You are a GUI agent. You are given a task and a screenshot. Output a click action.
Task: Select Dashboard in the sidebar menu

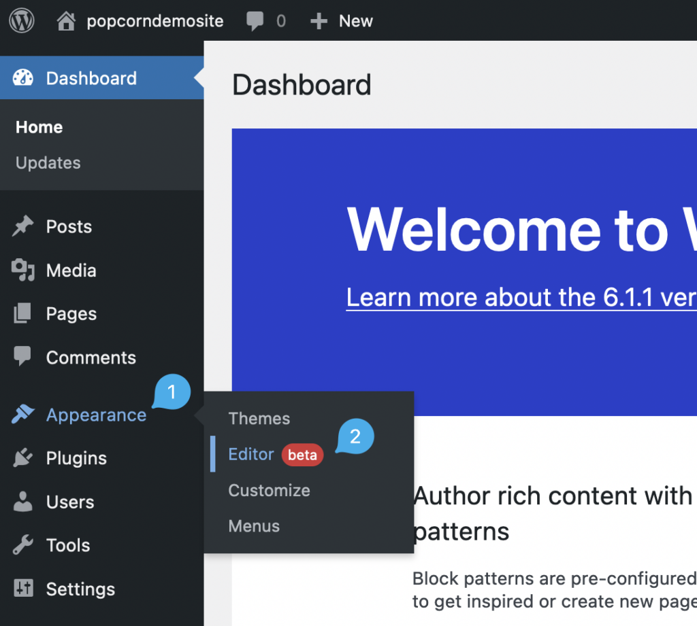click(x=102, y=77)
